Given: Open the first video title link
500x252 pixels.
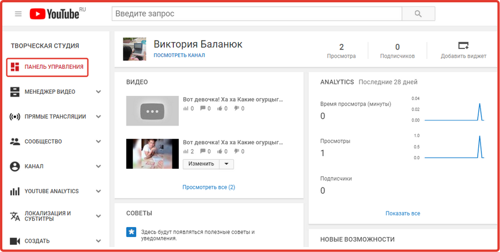Looking at the screenshot, I should (x=233, y=99).
